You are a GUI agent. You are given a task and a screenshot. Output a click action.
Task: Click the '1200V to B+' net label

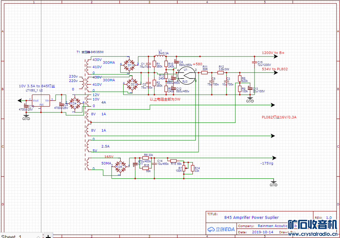pyautogui.click(x=273, y=53)
